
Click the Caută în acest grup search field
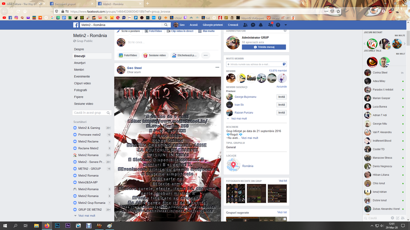pos(92,113)
